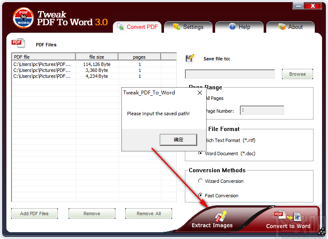Click the Save file to floppy icon
The width and height of the screenshot is (328, 239).
190,58
